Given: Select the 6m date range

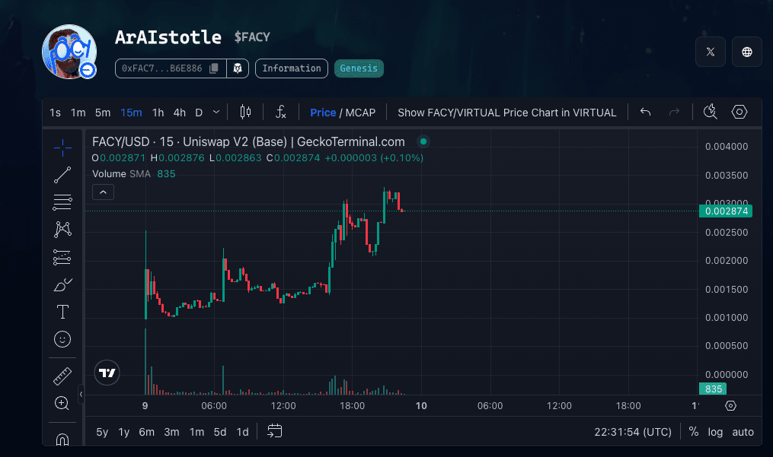Looking at the screenshot, I should (146, 432).
